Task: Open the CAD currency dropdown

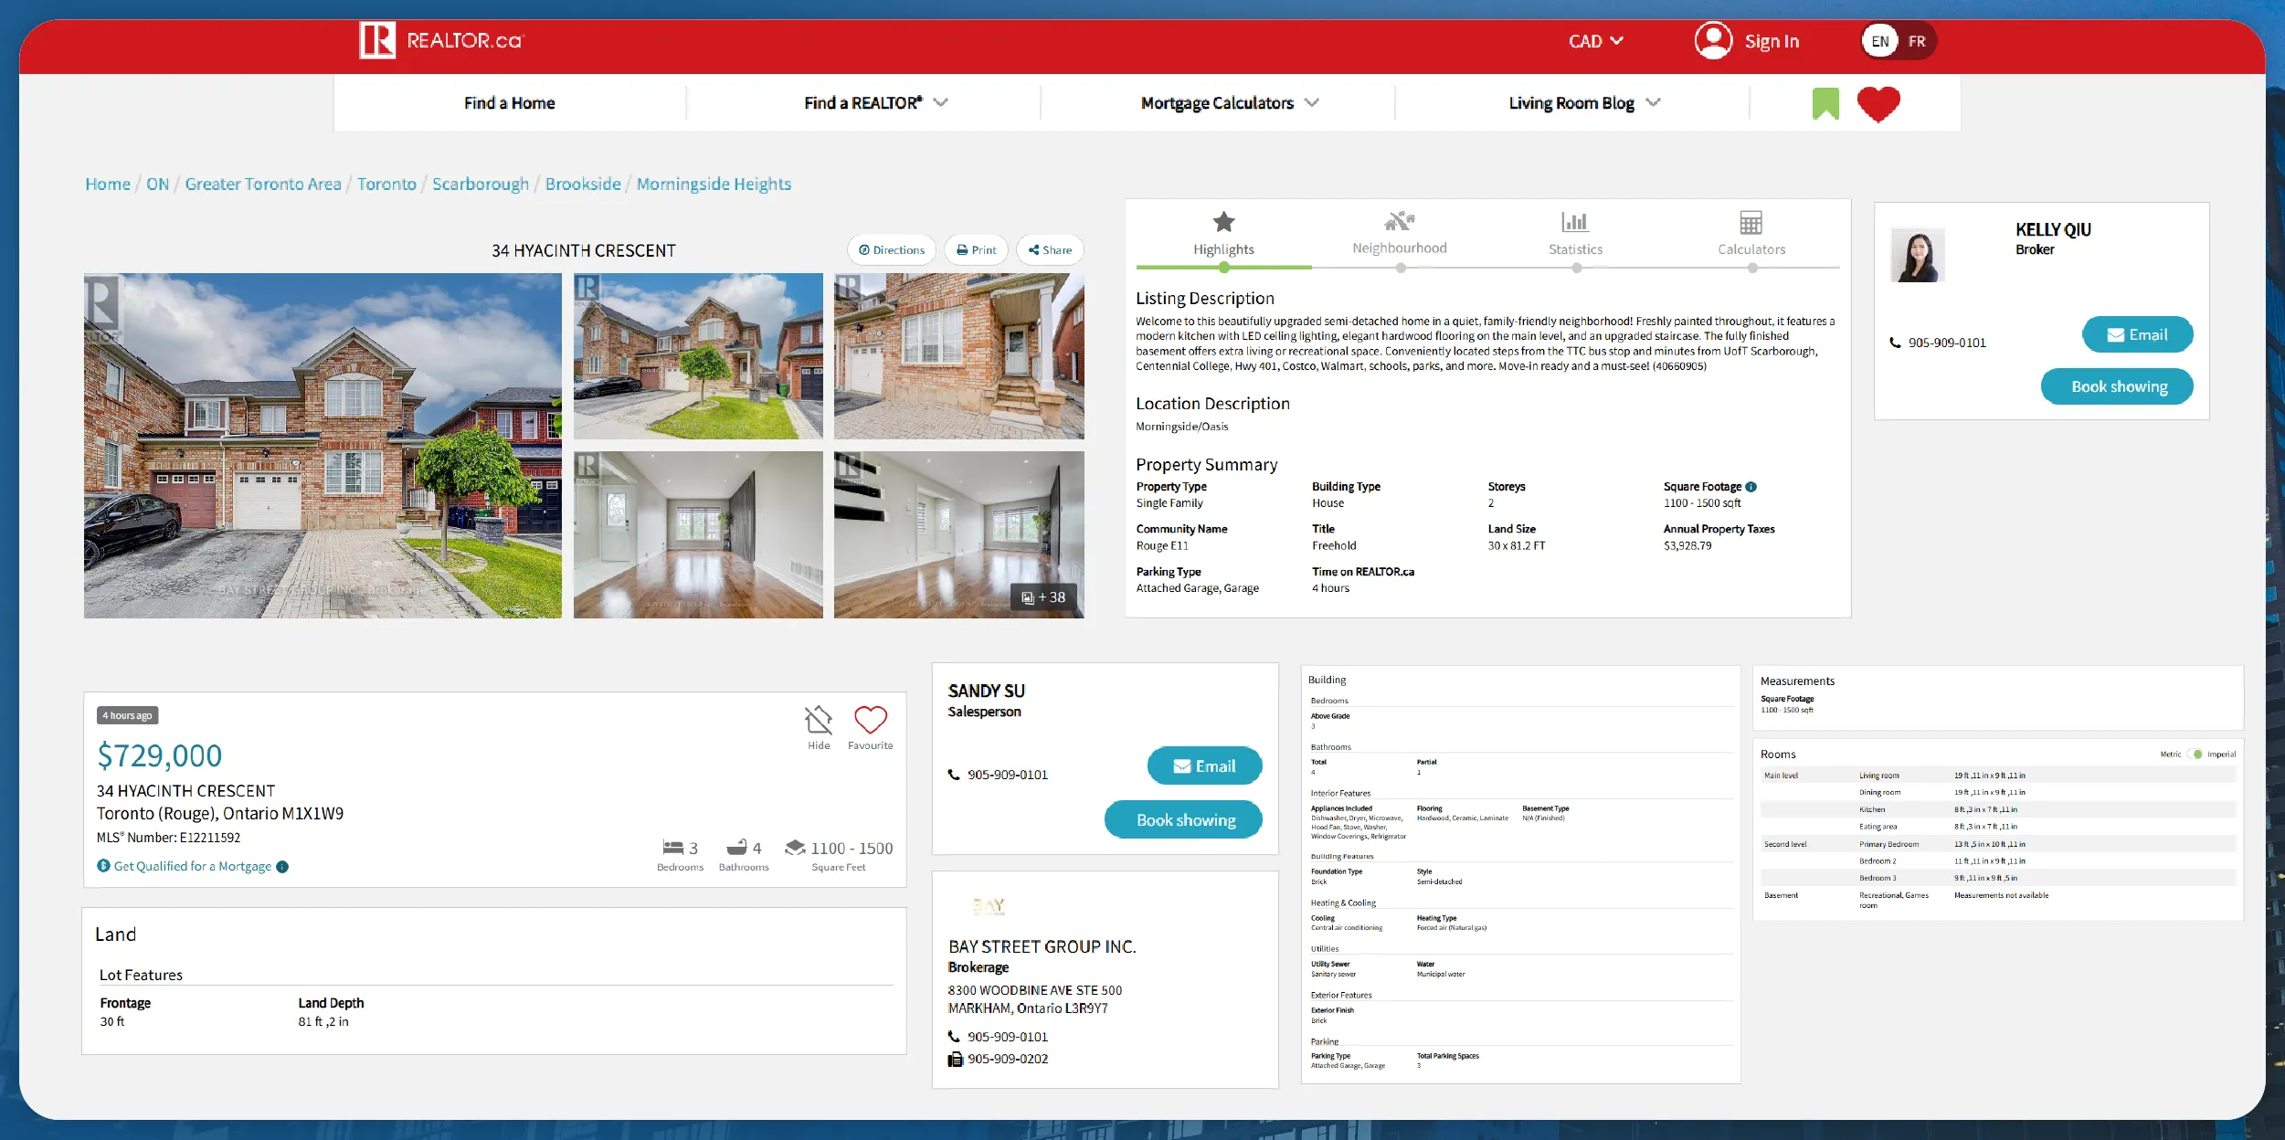Action: [x=1595, y=41]
